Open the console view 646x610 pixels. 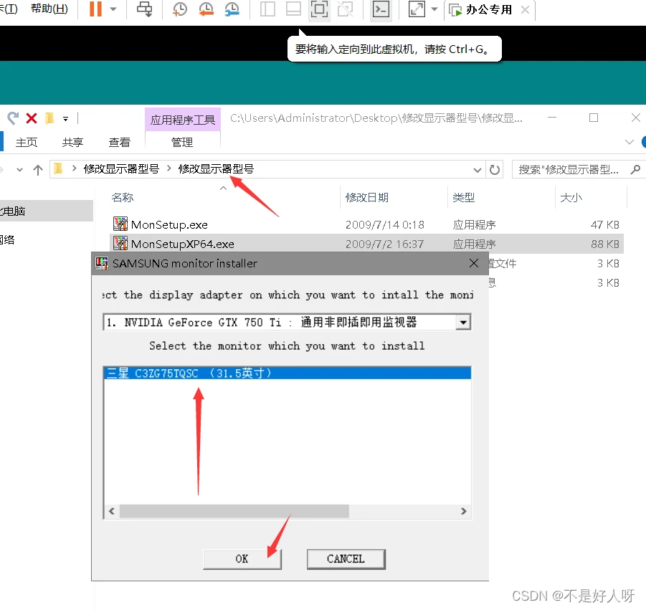click(381, 9)
